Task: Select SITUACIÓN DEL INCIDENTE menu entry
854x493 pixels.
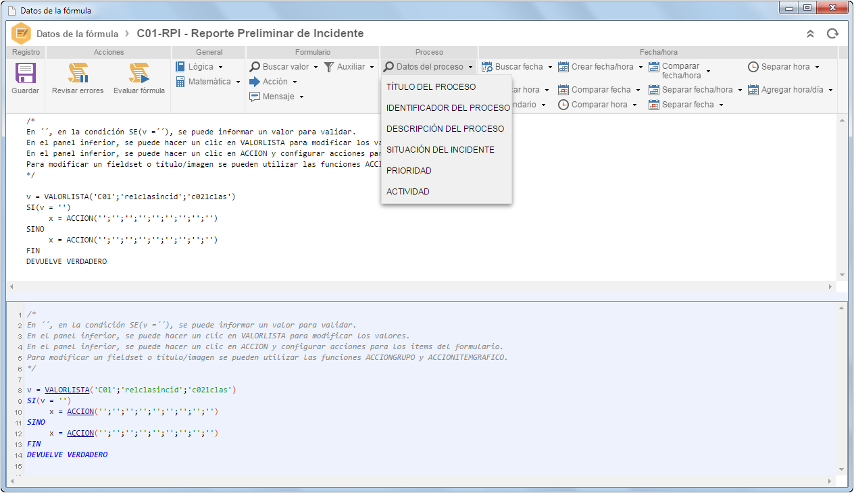Action: [x=447, y=150]
